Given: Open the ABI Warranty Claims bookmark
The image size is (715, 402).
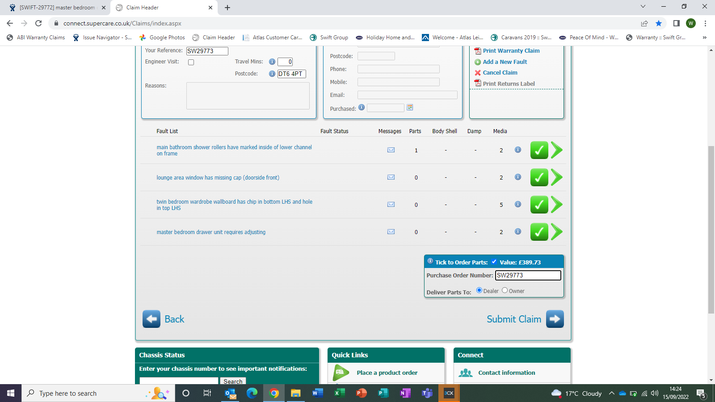Looking at the screenshot, I should click(x=36, y=38).
